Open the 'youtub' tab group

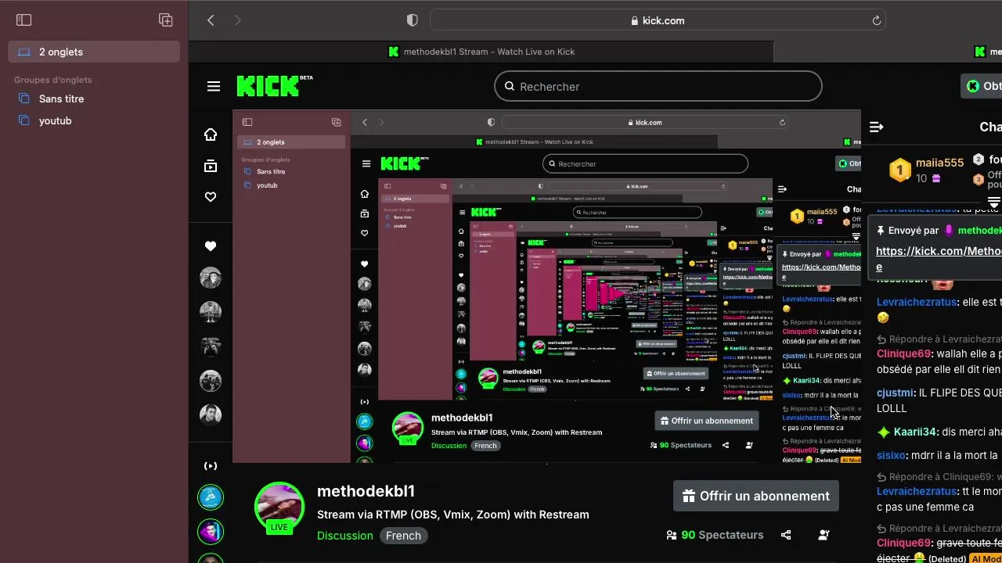point(55,120)
